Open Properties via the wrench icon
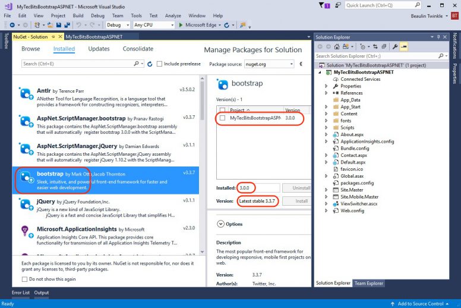 (395, 46)
